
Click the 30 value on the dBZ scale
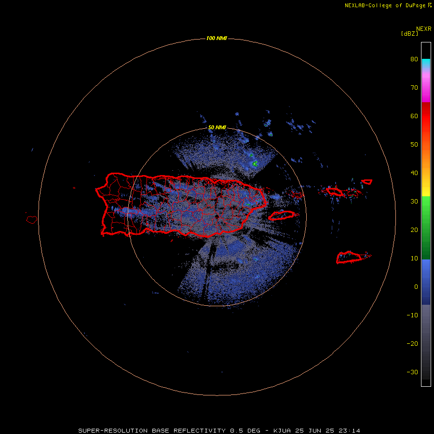click(x=414, y=202)
